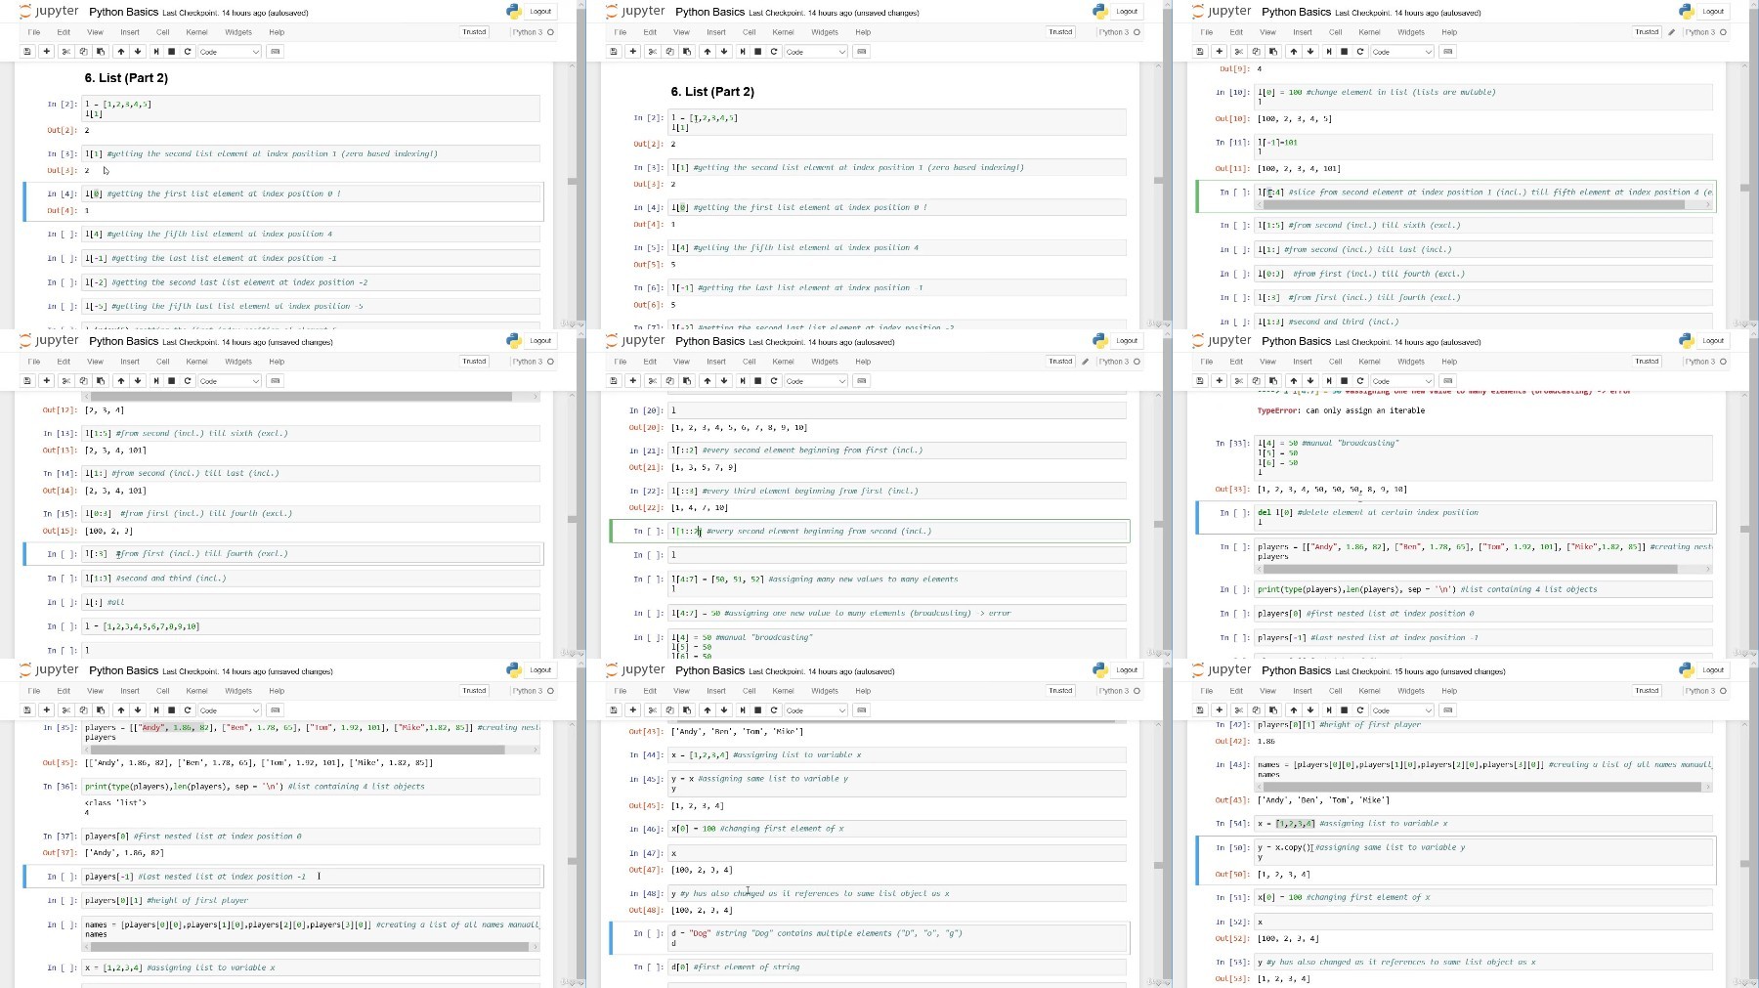Paste cell in the '15 hours ago' notebook

click(1272, 709)
